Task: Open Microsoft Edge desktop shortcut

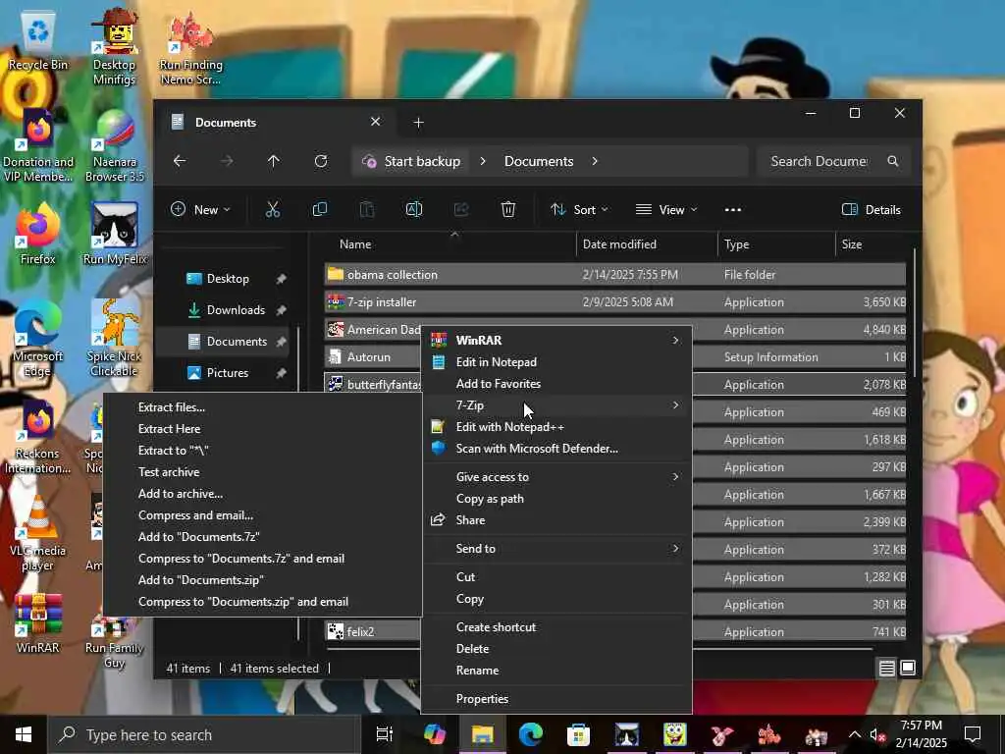Action: 38,339
